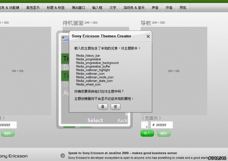Select Media_progressbar_buffer entry
228x161 pixels.
93,66
